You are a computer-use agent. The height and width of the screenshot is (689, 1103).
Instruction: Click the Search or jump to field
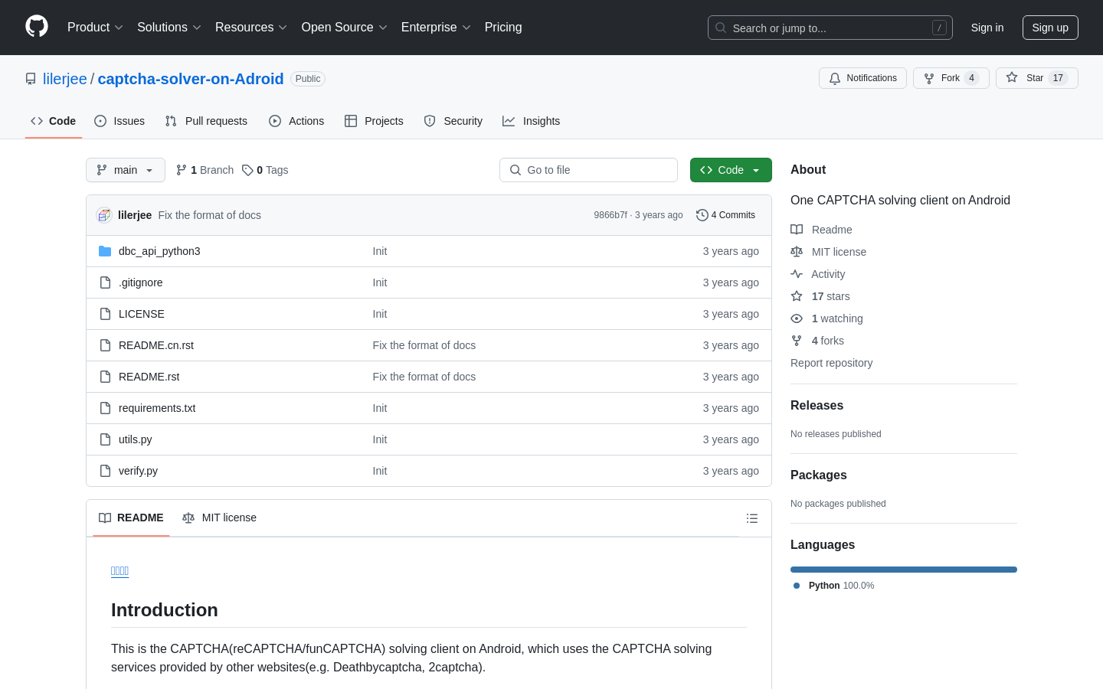pyautogui.click(x=830, y=28)
